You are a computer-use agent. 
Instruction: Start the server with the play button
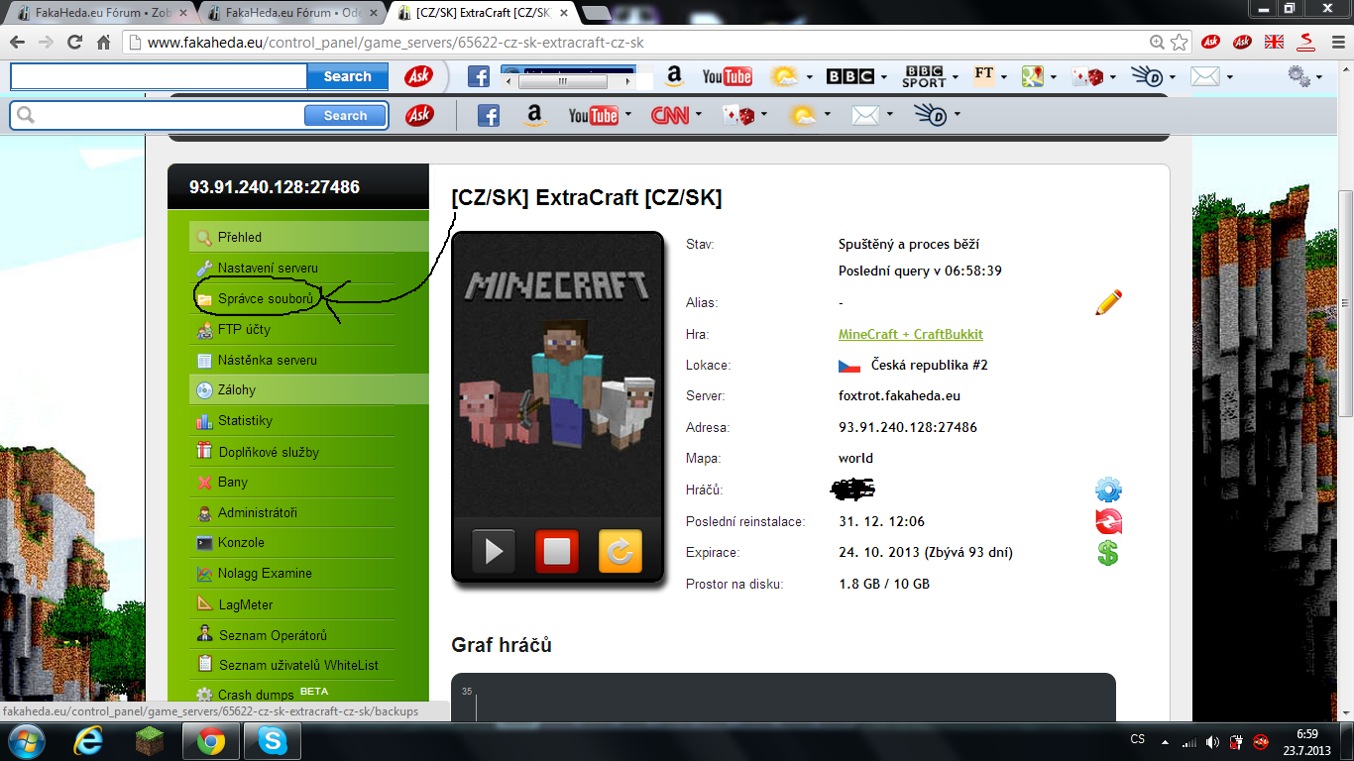[493, 551]
